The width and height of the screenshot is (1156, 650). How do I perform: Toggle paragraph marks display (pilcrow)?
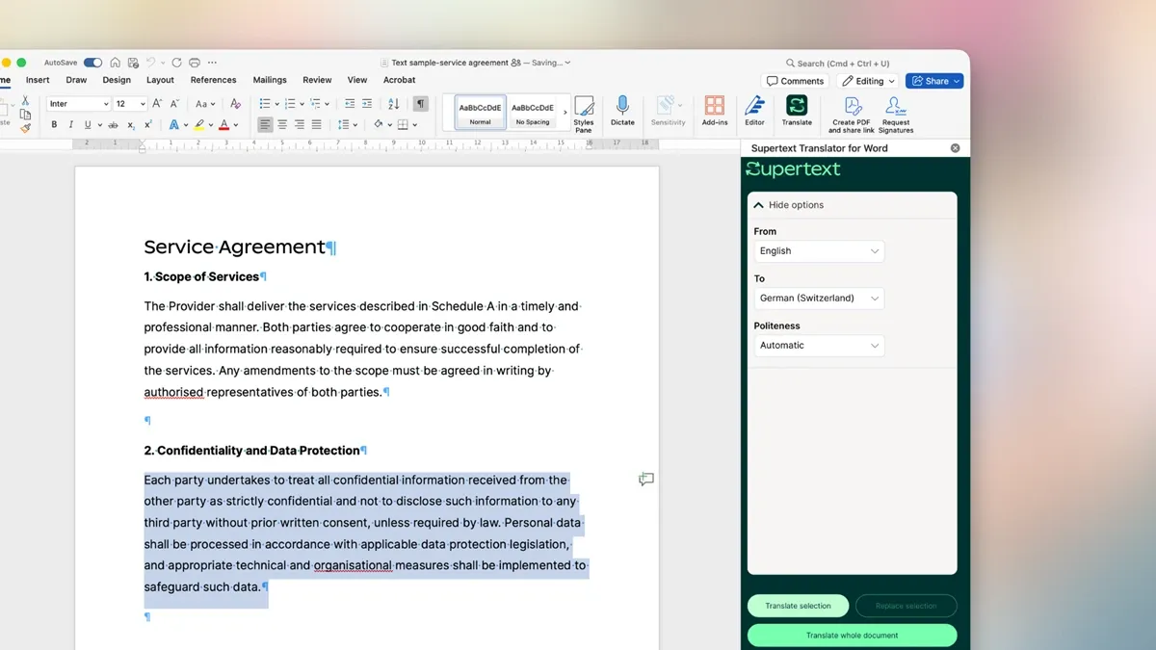coord(421,104)
